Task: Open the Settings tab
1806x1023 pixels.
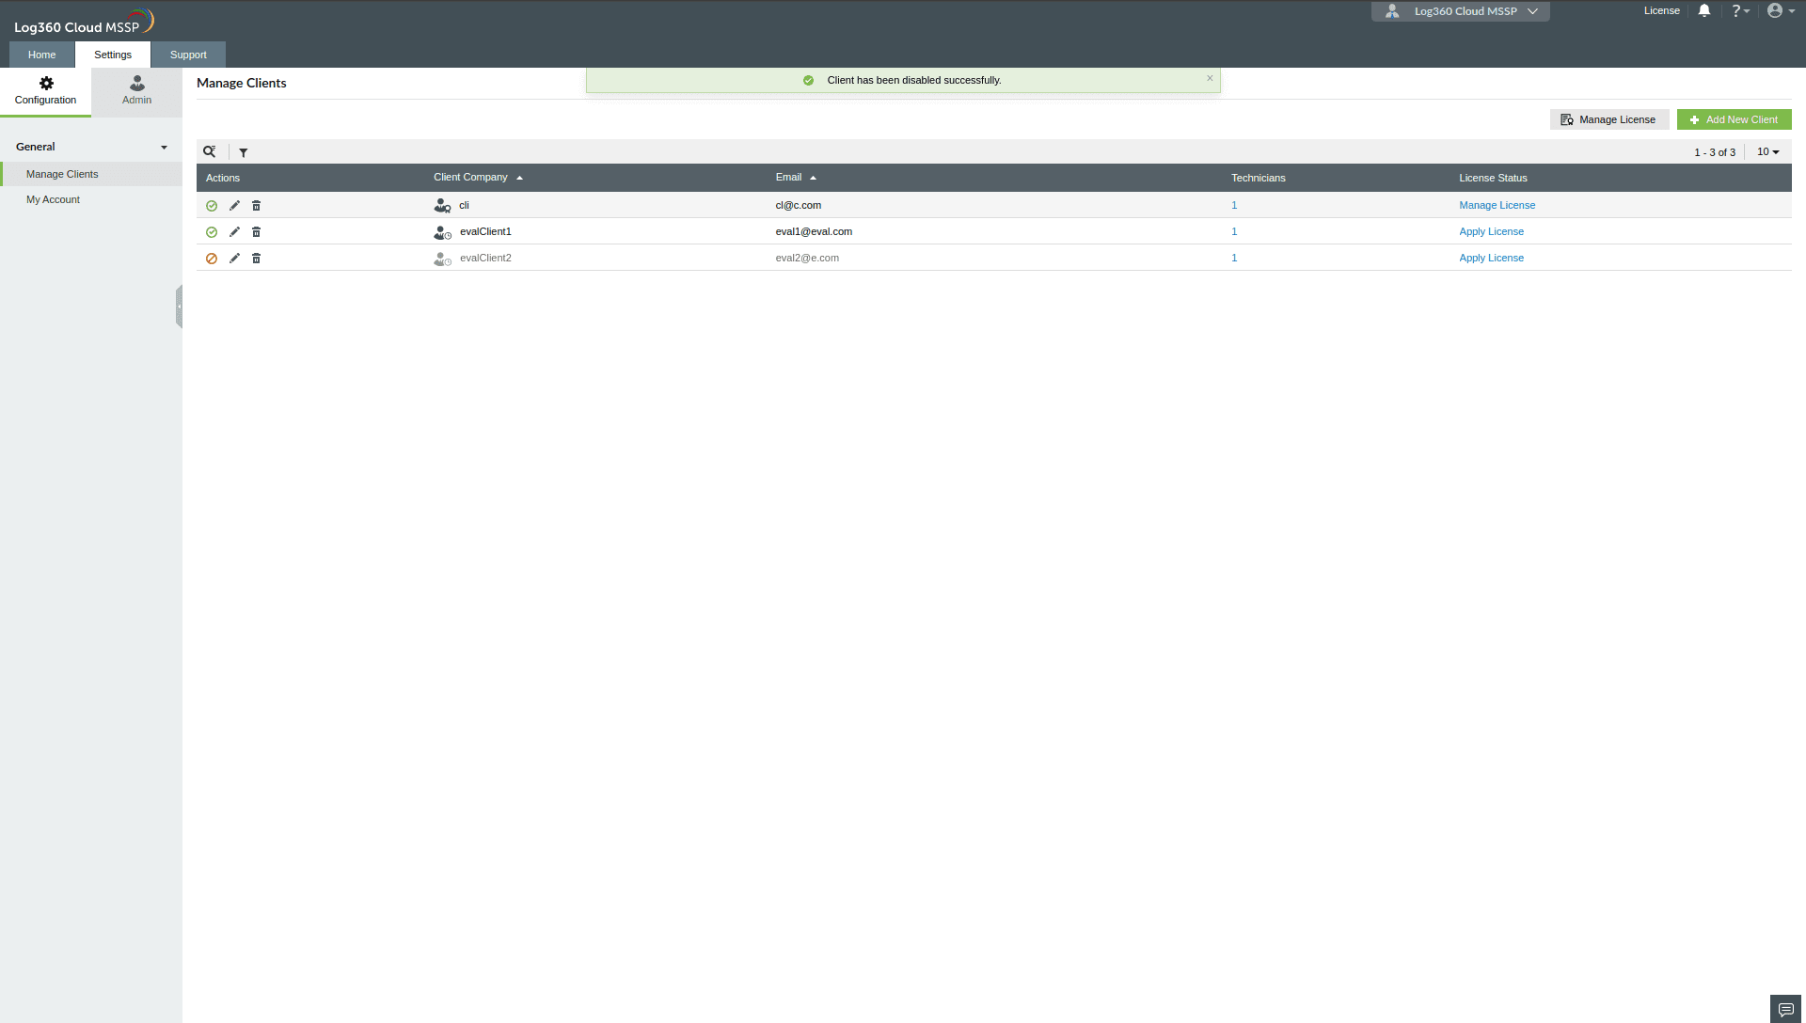Action: [113, 55]
